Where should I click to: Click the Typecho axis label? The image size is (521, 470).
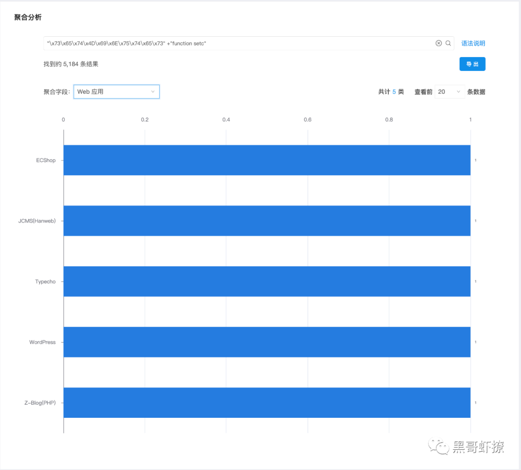pyautogui.click(x=45, y=282)
